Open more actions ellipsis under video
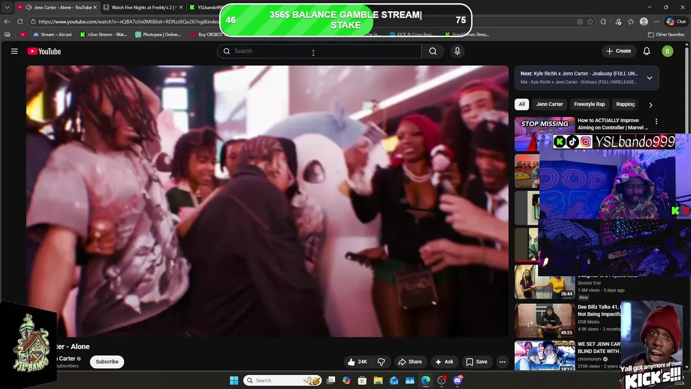Image resolution: width=691 pixels, height=389 pixels. click(x=502, y=362)
